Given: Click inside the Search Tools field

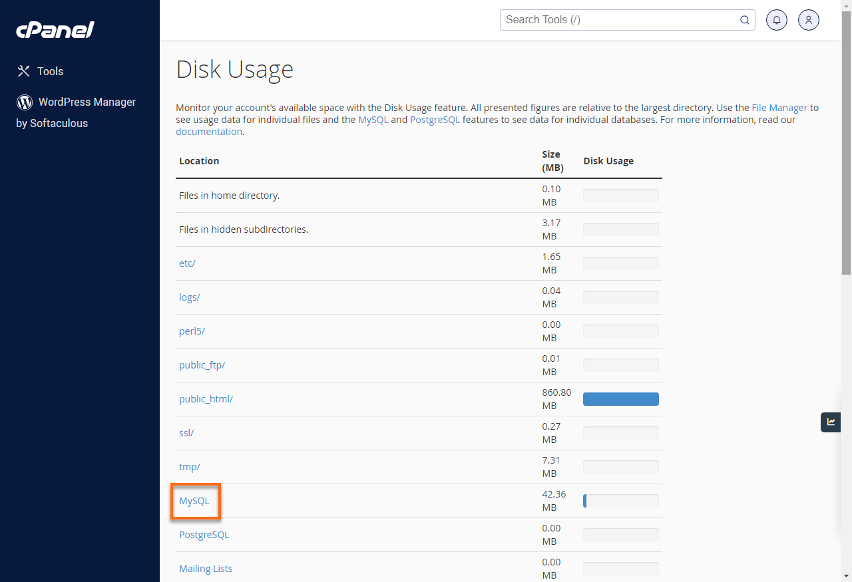Looking at the screenshot, I should click(x=619, y=20).
